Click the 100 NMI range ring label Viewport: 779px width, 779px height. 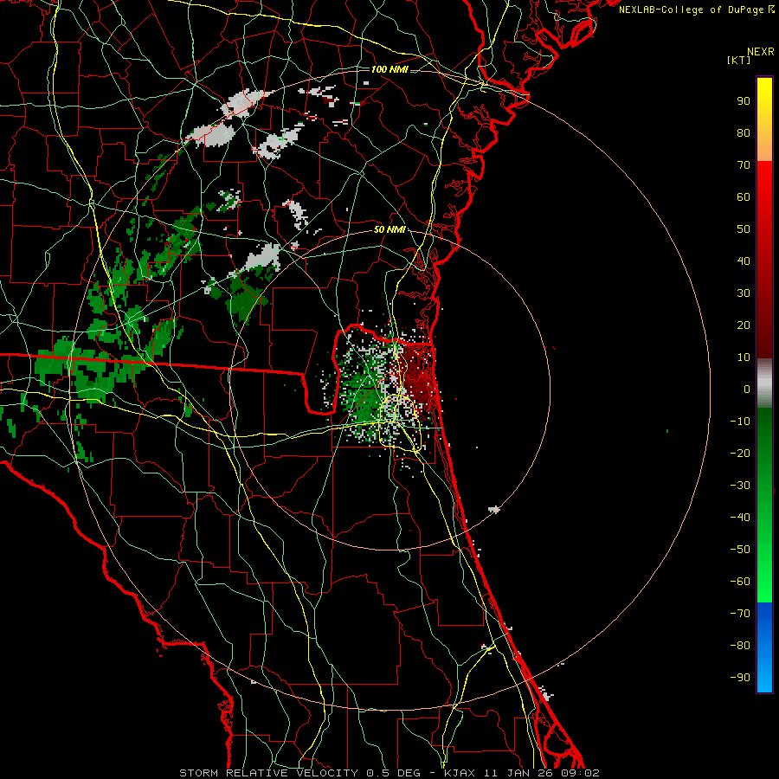pos(389,69)
